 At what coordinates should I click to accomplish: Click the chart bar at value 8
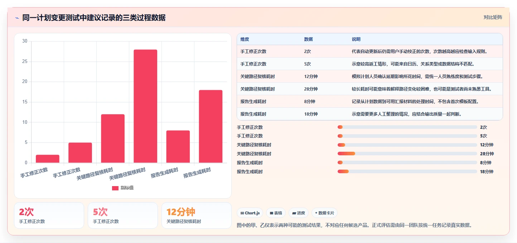pos(178,147)
